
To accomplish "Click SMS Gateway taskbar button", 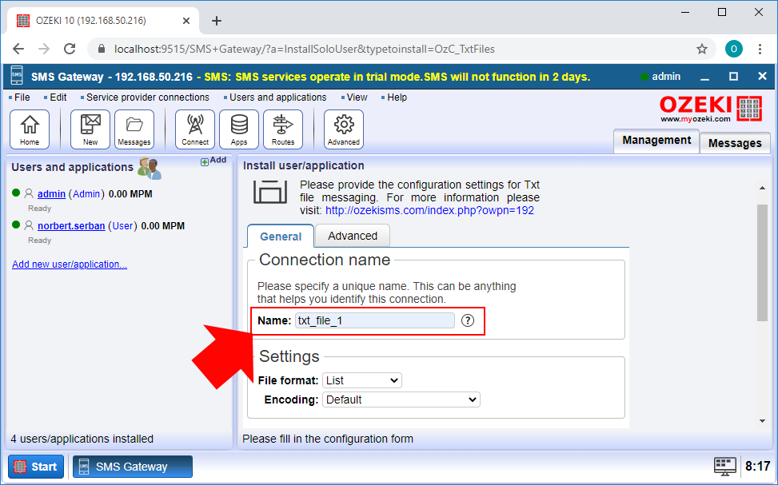I will click(x=133, y=467).
